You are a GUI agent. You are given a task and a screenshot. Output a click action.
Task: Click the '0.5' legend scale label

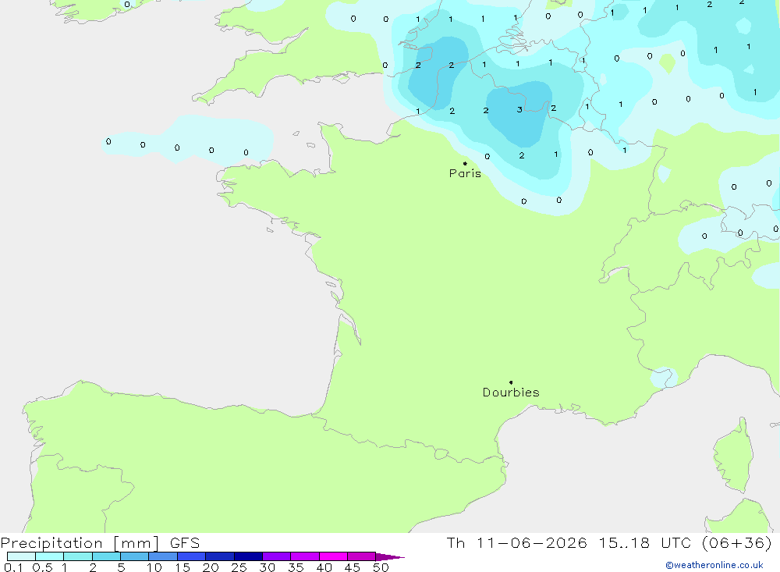click(42, 567)
